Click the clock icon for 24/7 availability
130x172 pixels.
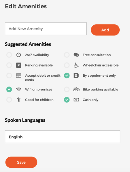point(18,55)
